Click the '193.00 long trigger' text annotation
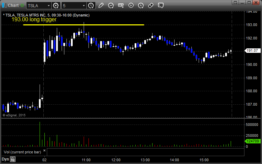Image resolution: width=262 pixels, height=164 pixels. (34, 20)
